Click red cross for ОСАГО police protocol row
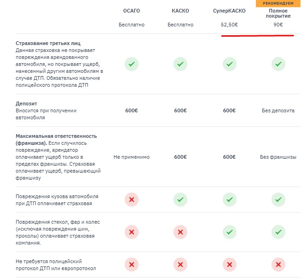307x278 pixels. [x=131, y=265]
